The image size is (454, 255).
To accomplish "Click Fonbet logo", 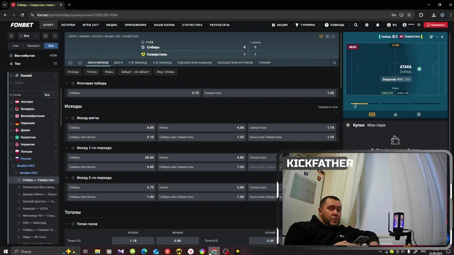I will coord(22,25).
